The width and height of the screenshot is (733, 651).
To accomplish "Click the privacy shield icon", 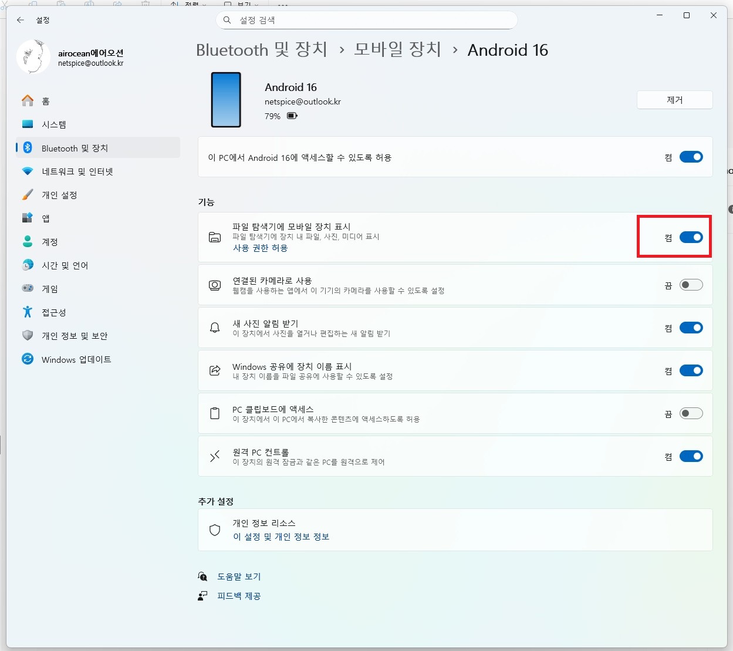I will point(215,530).
